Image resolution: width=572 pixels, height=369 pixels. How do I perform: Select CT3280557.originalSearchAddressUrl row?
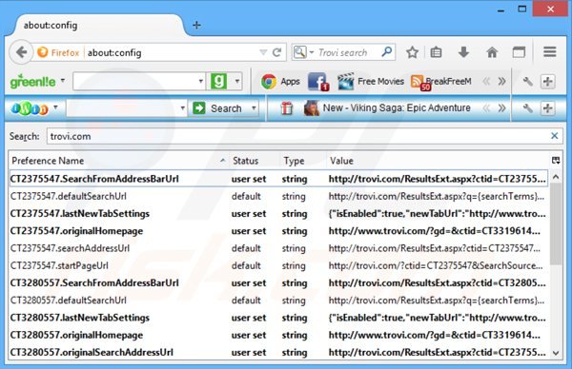[278, 352]
